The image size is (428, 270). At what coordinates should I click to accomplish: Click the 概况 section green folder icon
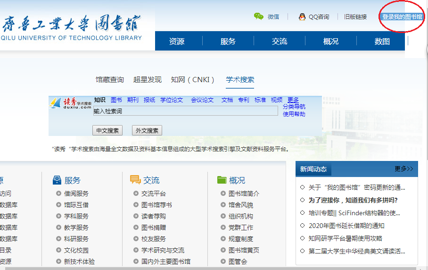tap(222, 180)
